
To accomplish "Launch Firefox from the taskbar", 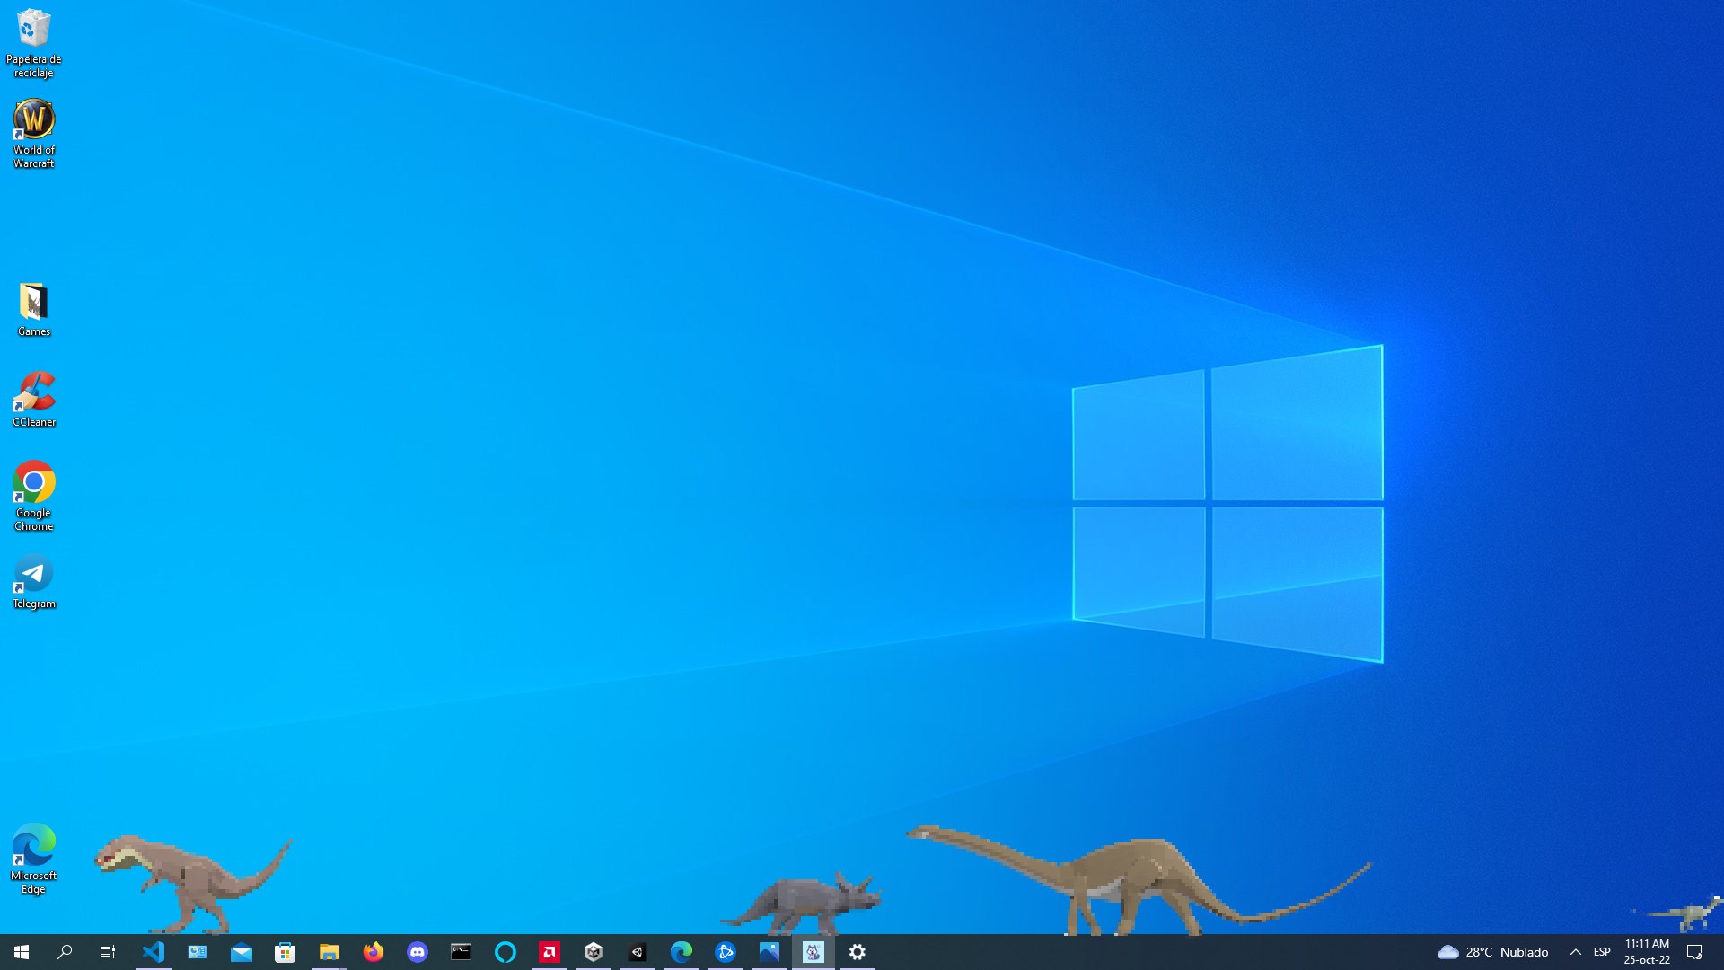I will coord(373,952).
